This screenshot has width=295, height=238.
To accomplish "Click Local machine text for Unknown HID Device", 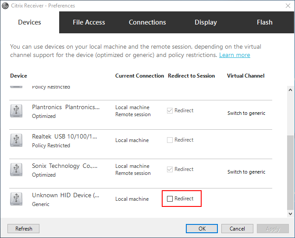I will point(132,199).
